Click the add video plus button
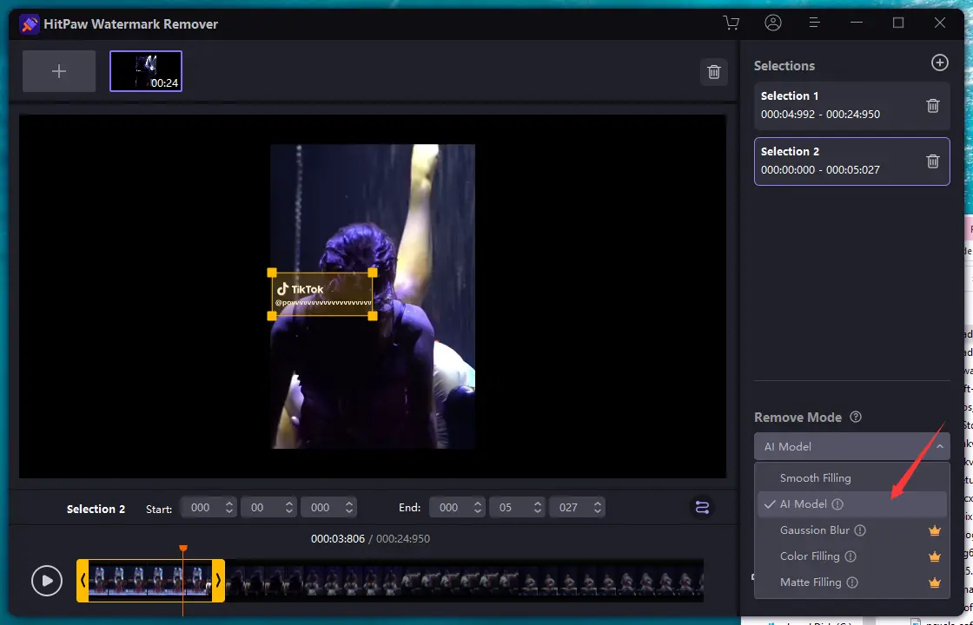The height and width of the screenshot is (625, 973). pyautogui.click(x=59, y=71)
